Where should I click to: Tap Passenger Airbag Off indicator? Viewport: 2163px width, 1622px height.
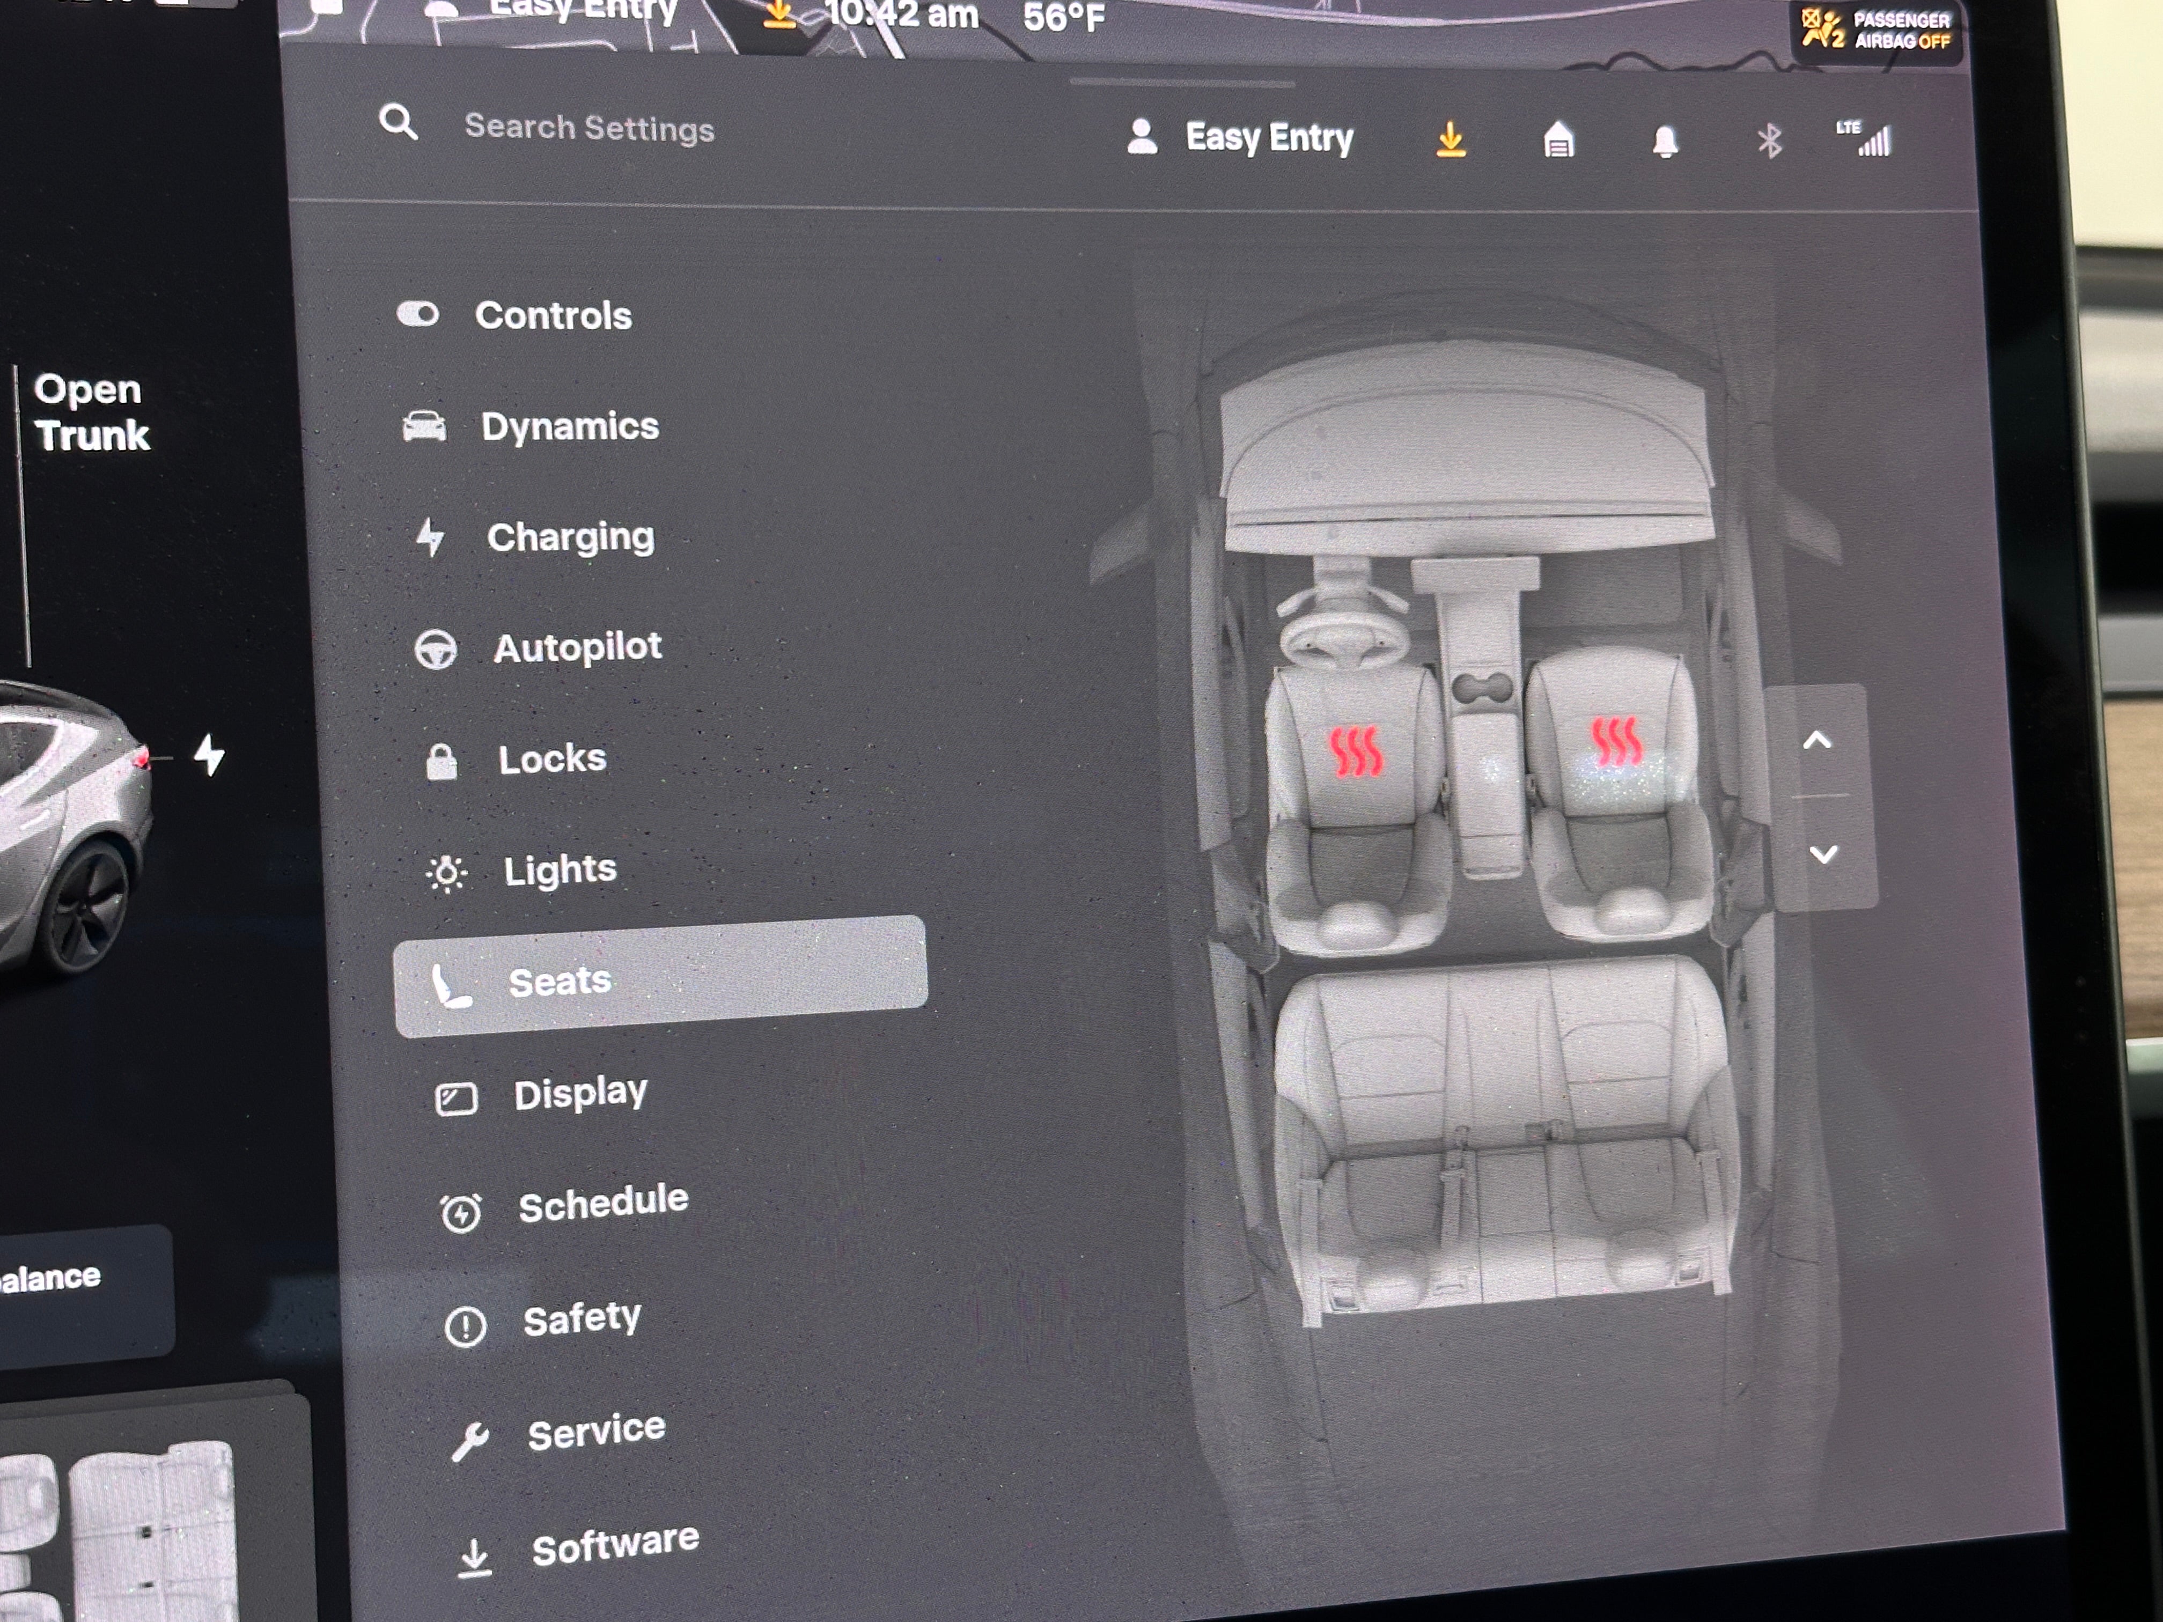pyautogui.click(x=1877, y=31)
